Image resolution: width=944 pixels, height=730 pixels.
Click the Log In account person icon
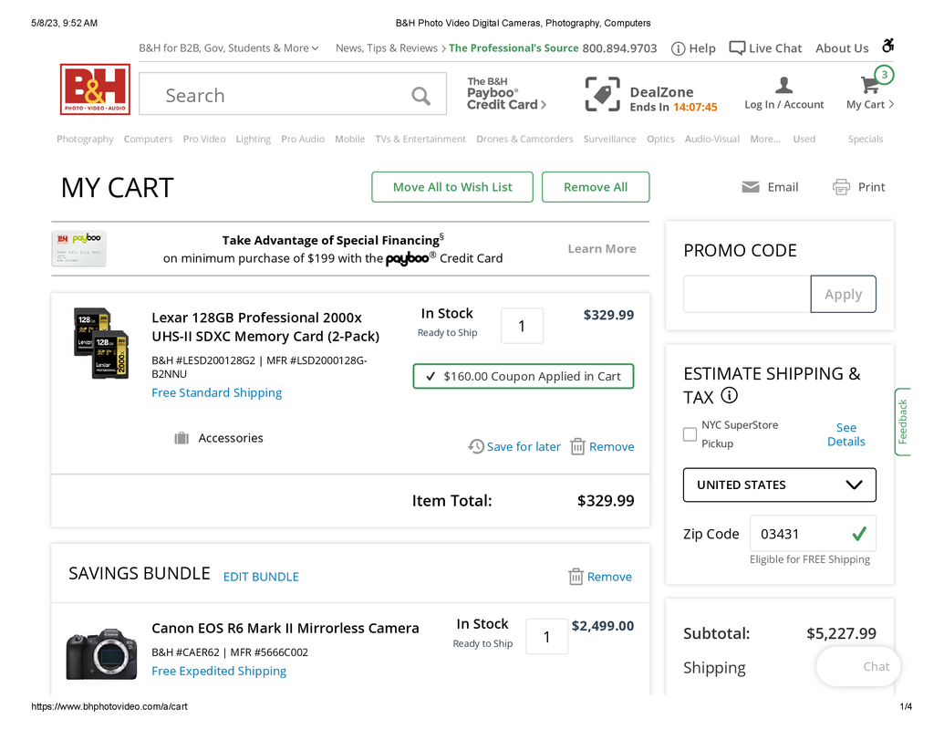783,85
